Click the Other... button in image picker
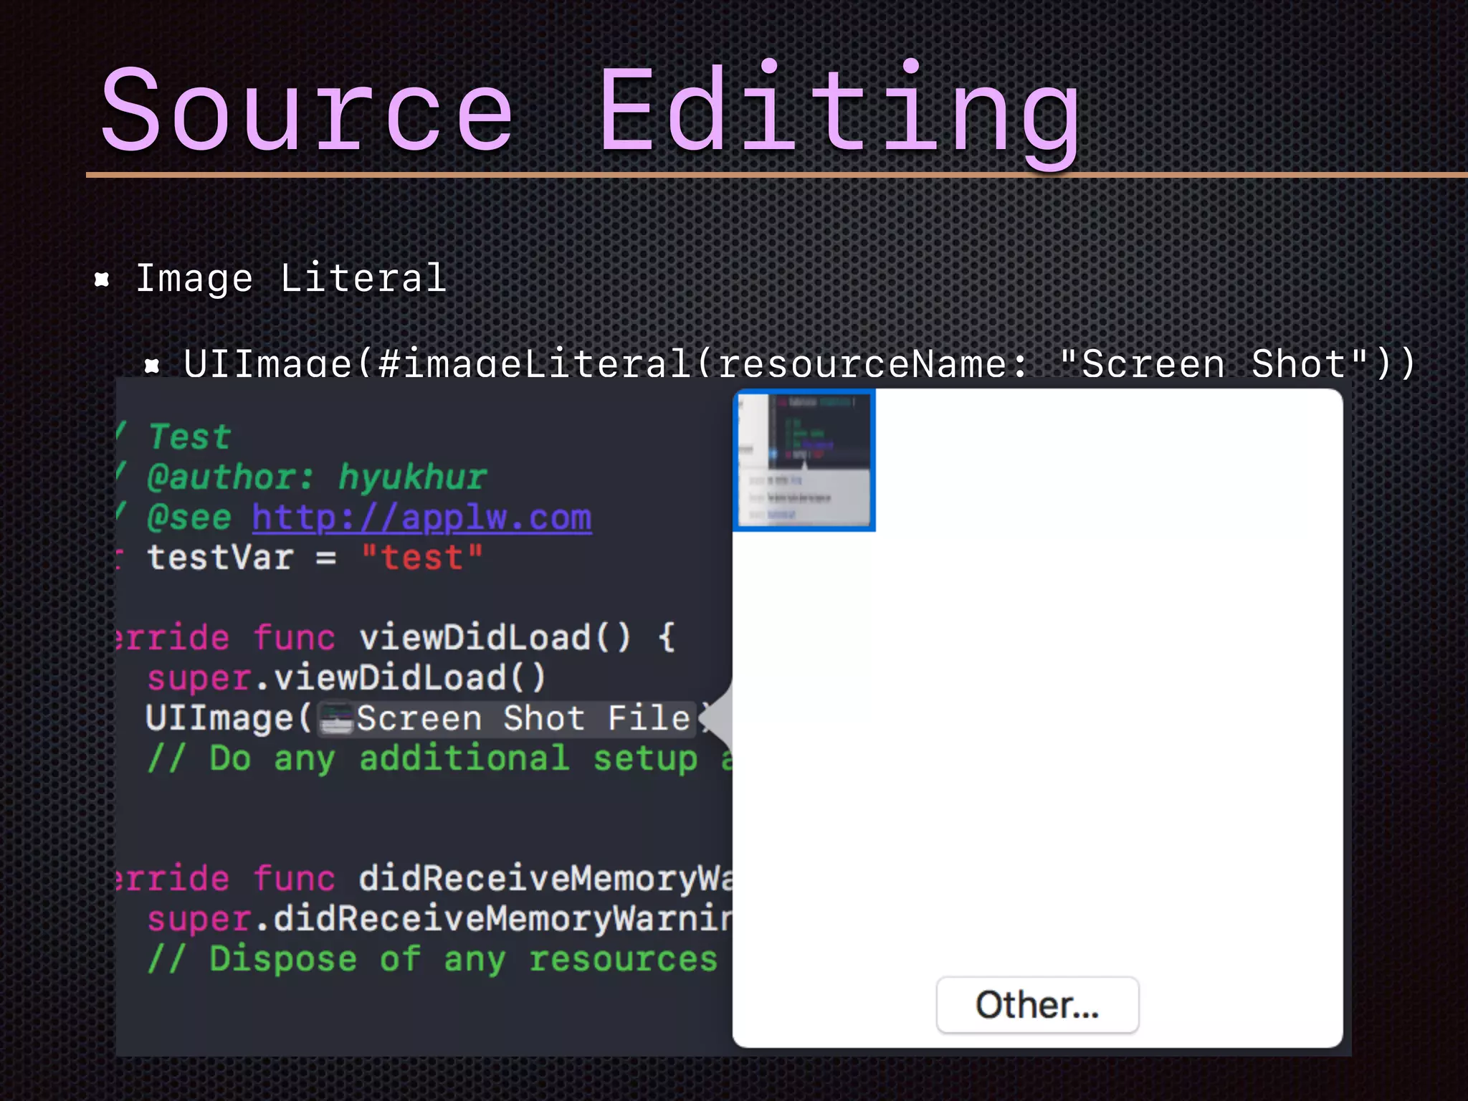Image resolution: width=1468 pixels, height=1101 pixels. point(1036,1004)
